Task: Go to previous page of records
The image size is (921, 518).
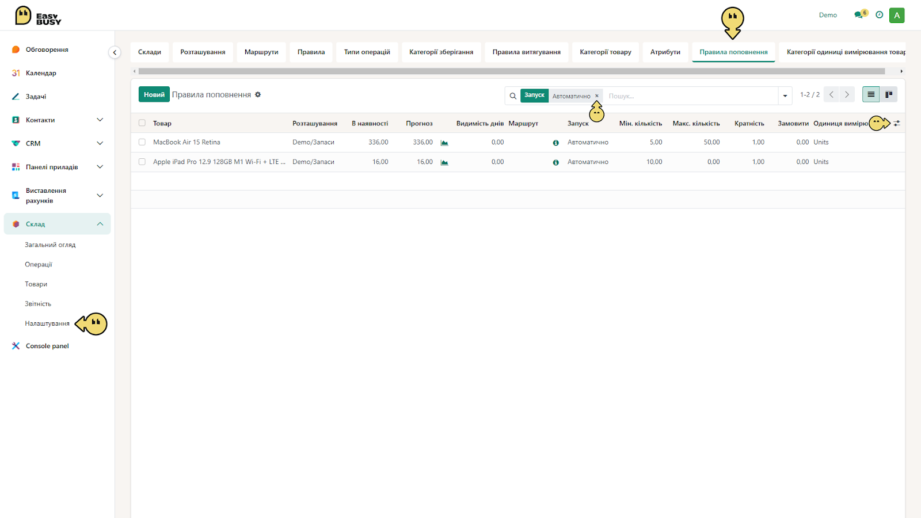Action: [x=831, y=94]
